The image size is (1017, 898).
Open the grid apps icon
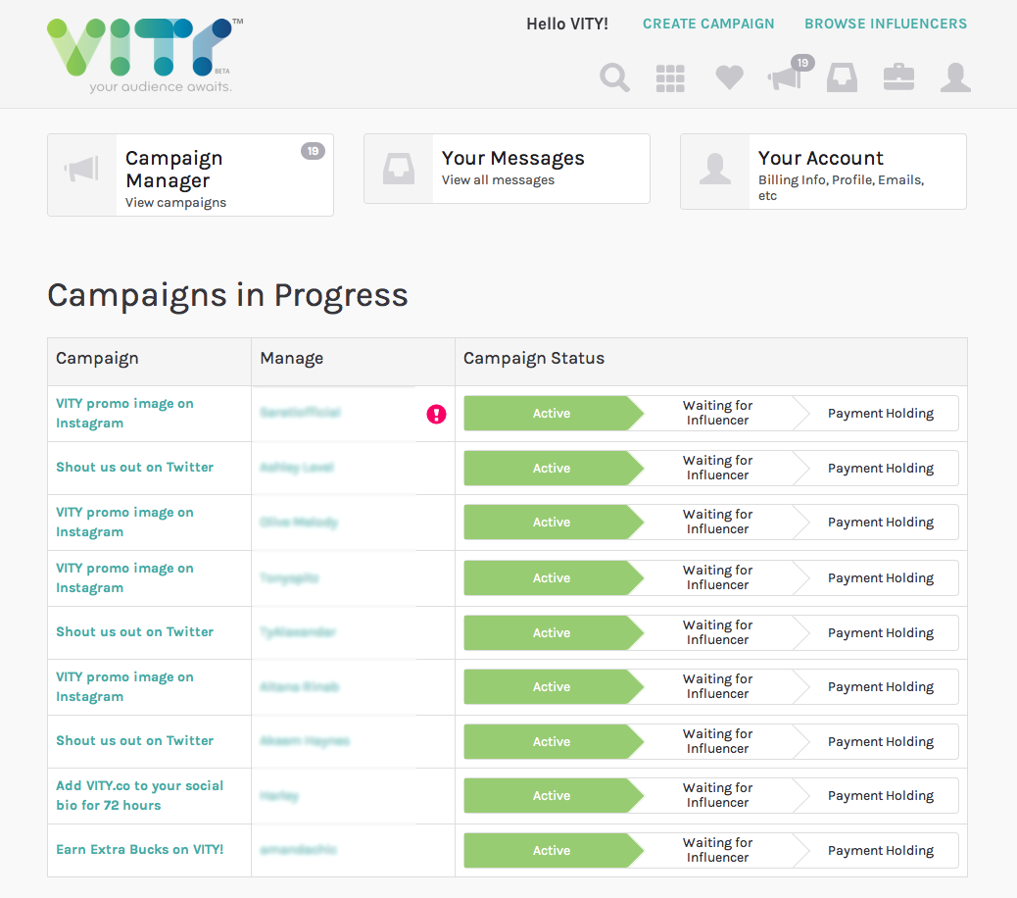tap(670, 78)
